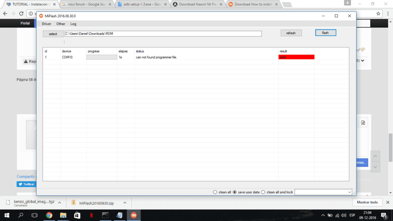Switch to the TUTORIAL - Instalacion browser tab
This screenshot has height=221, width=393.
tap(30, 4)
